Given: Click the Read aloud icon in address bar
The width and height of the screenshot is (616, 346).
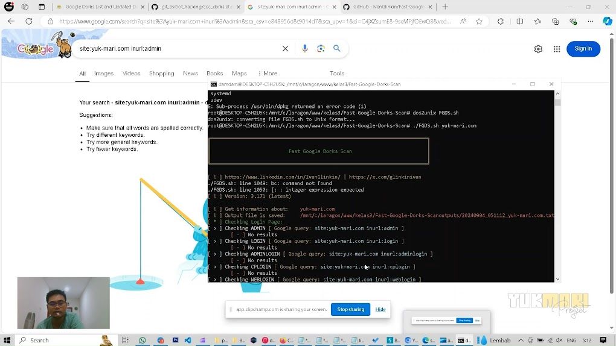Looking at the screenshot, I should pyautogui.click(x=463, y=21).
